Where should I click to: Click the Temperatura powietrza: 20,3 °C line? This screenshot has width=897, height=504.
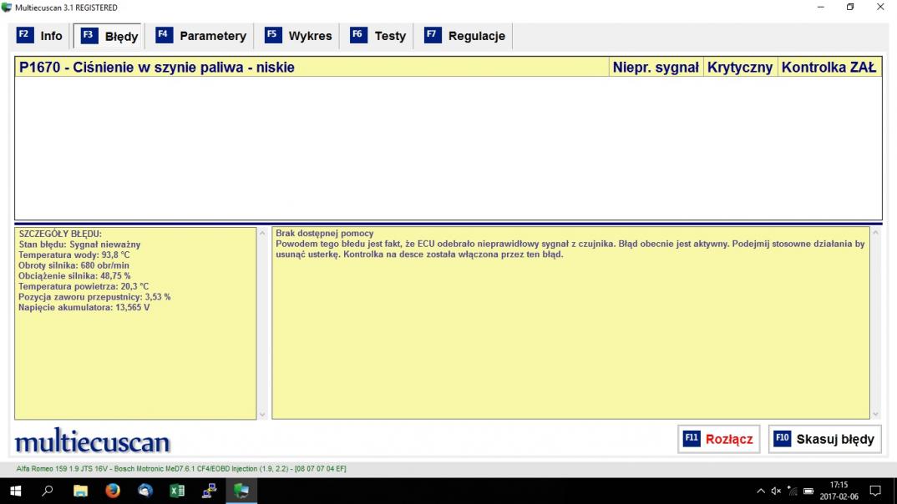pyautogui.click(x=84, y=286)
